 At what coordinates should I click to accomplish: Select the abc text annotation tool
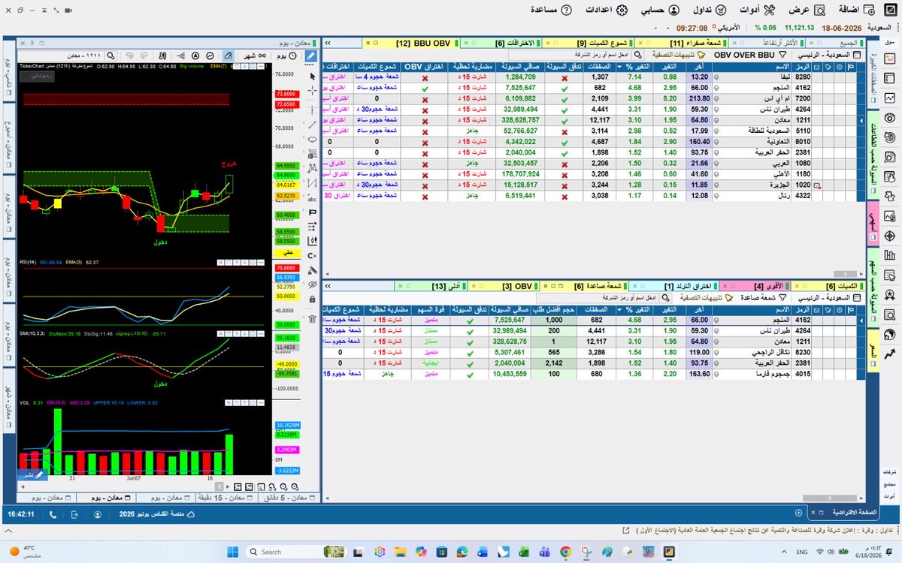[x=313, y=199]
